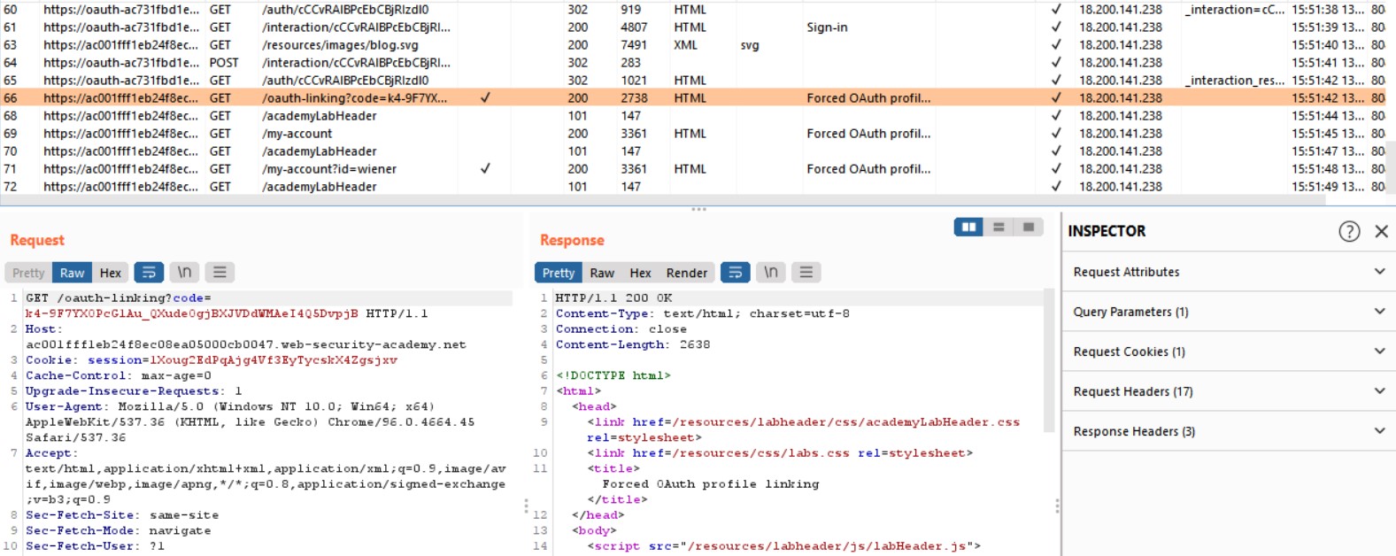Viewport: 1396px width, 556px height.
Task: Expand Response Headers (3) section
Action: pyautogui.click(x=1229, y=431)
